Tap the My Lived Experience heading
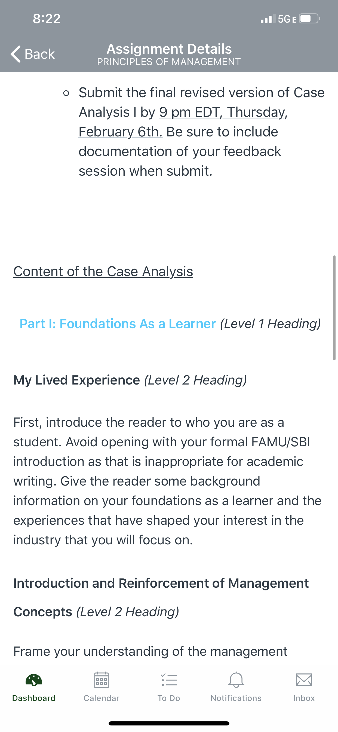 pyautogui.click(x=77, y=380)
